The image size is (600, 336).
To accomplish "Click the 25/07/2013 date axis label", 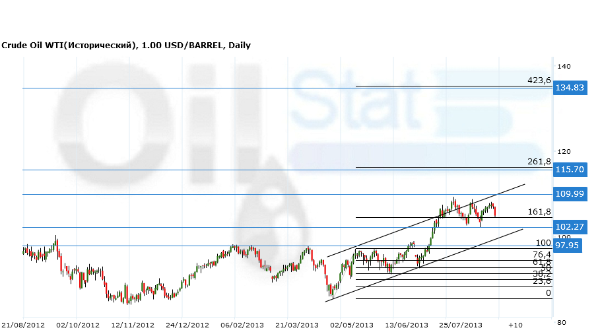I will 461,325.
